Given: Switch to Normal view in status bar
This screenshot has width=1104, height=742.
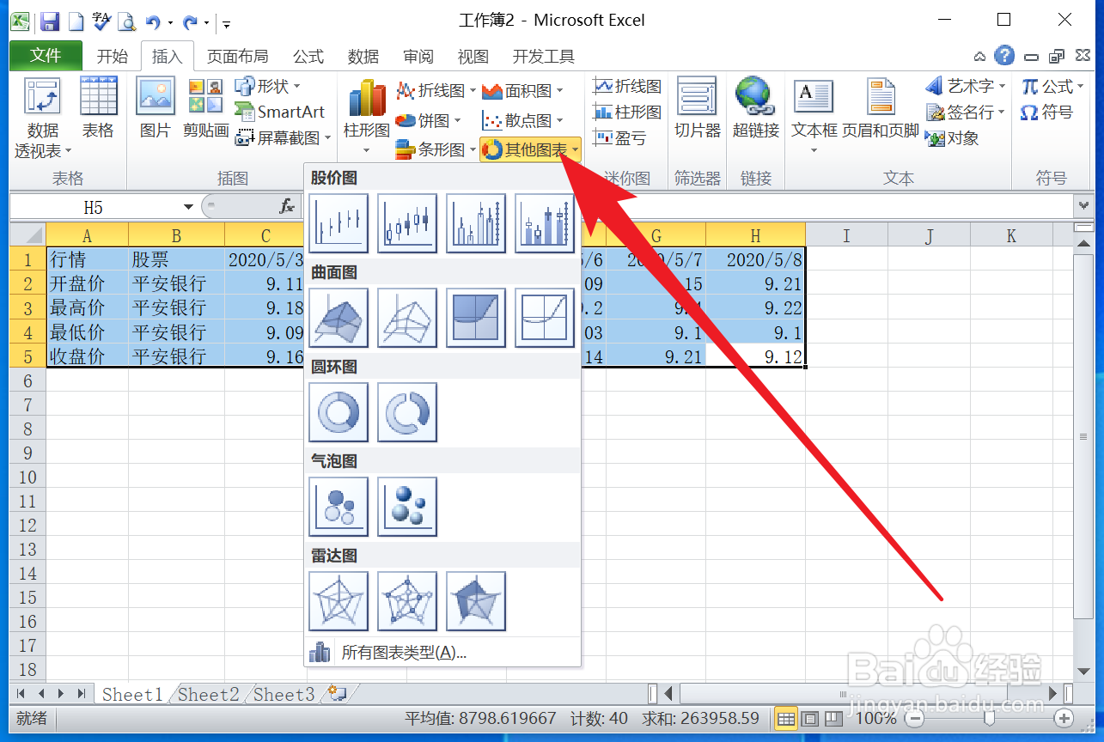Looking at the screenshot, I should tap(786, 718).
